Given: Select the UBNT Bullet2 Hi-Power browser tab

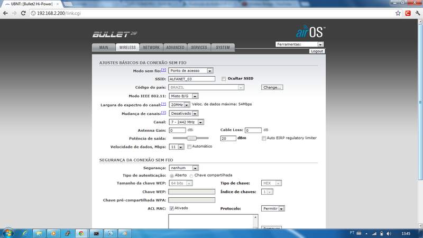Looking at the screenshot, I should point(32,4).
